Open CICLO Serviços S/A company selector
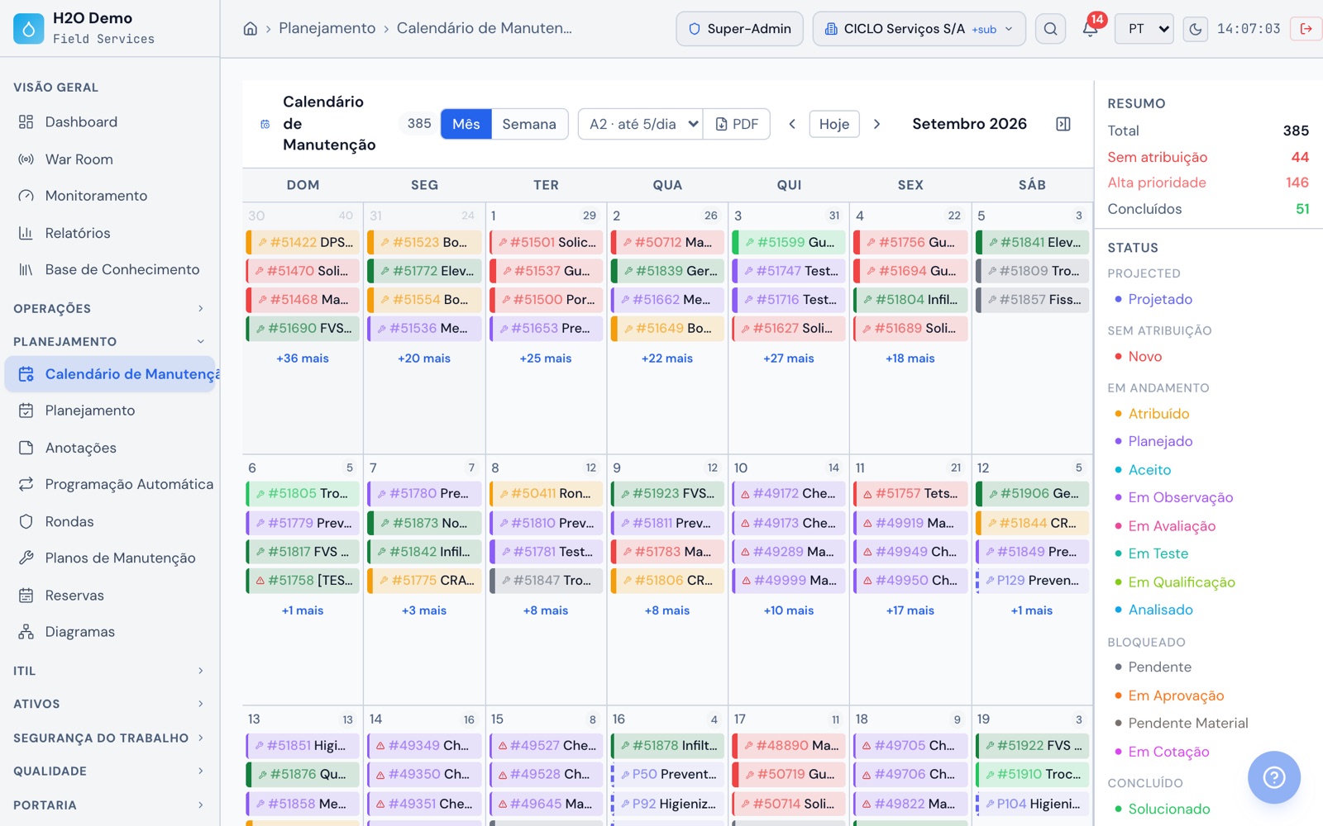This screenshot has height=826, width=1323. click(919, 29)
